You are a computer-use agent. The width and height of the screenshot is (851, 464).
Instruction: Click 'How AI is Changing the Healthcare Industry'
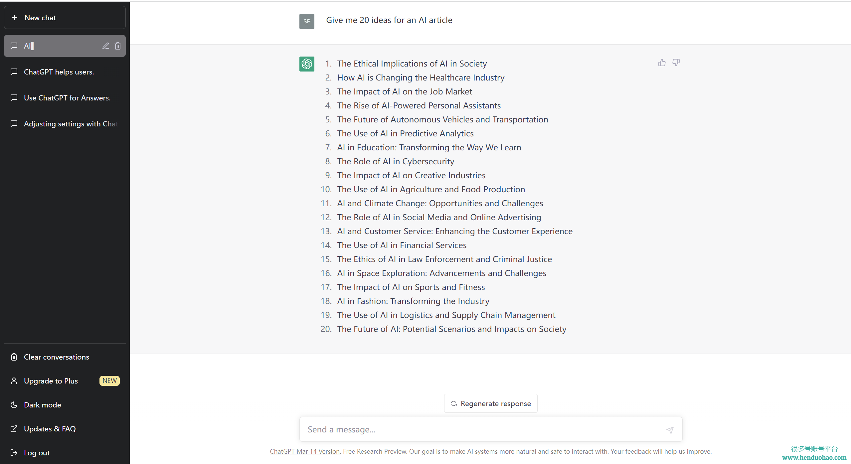click(x=421, y=77)
